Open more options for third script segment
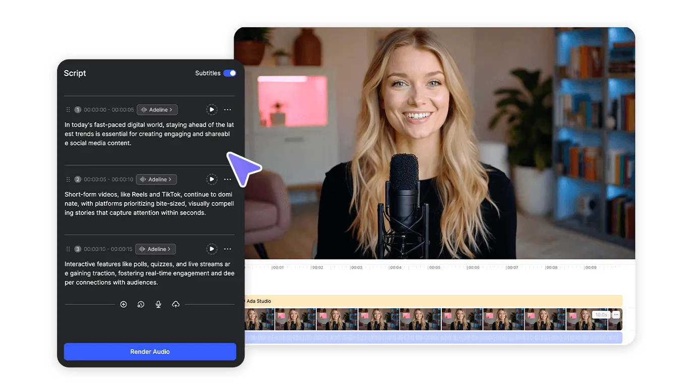The height and width of the screenshot is (388, 692). [227, 249]
